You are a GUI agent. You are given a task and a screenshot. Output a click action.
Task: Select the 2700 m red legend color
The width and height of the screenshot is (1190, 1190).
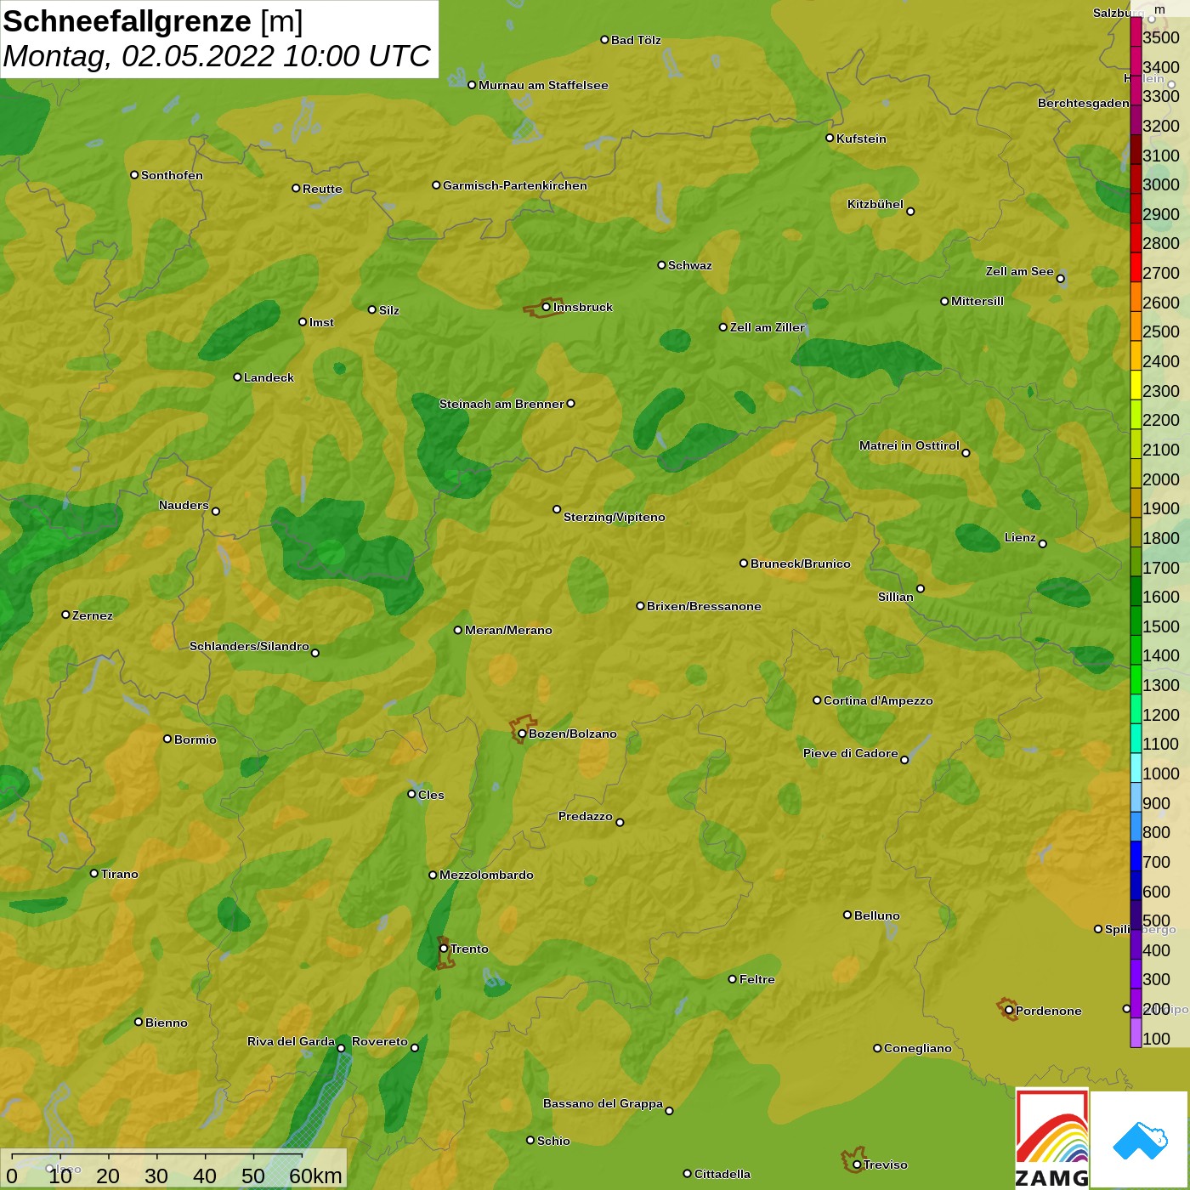point(1136,267)
